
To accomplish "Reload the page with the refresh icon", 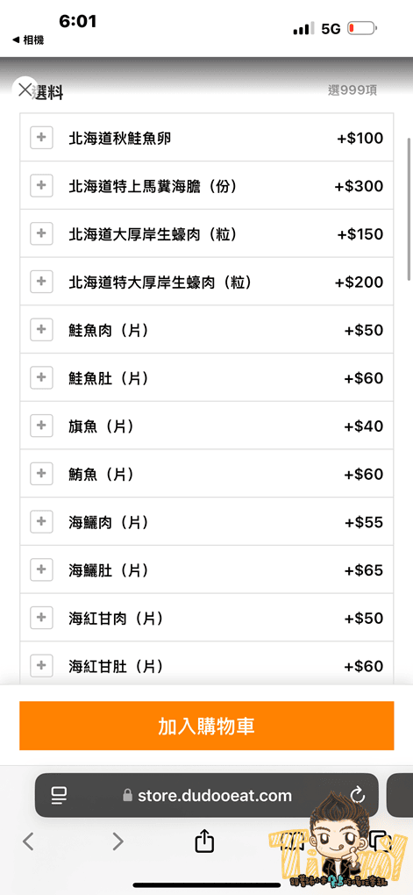I will 357,795.
